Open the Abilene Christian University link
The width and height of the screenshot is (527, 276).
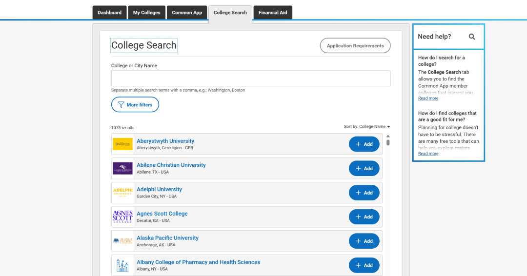171,165
